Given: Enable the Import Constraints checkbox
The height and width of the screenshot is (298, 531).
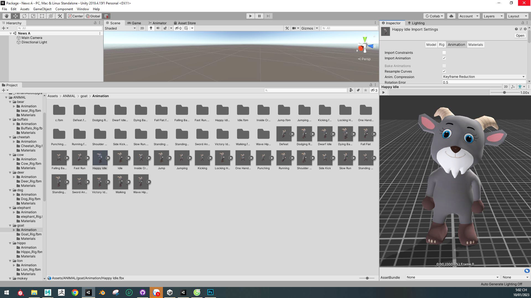Looking at the screenshot, I should (444, 52).
